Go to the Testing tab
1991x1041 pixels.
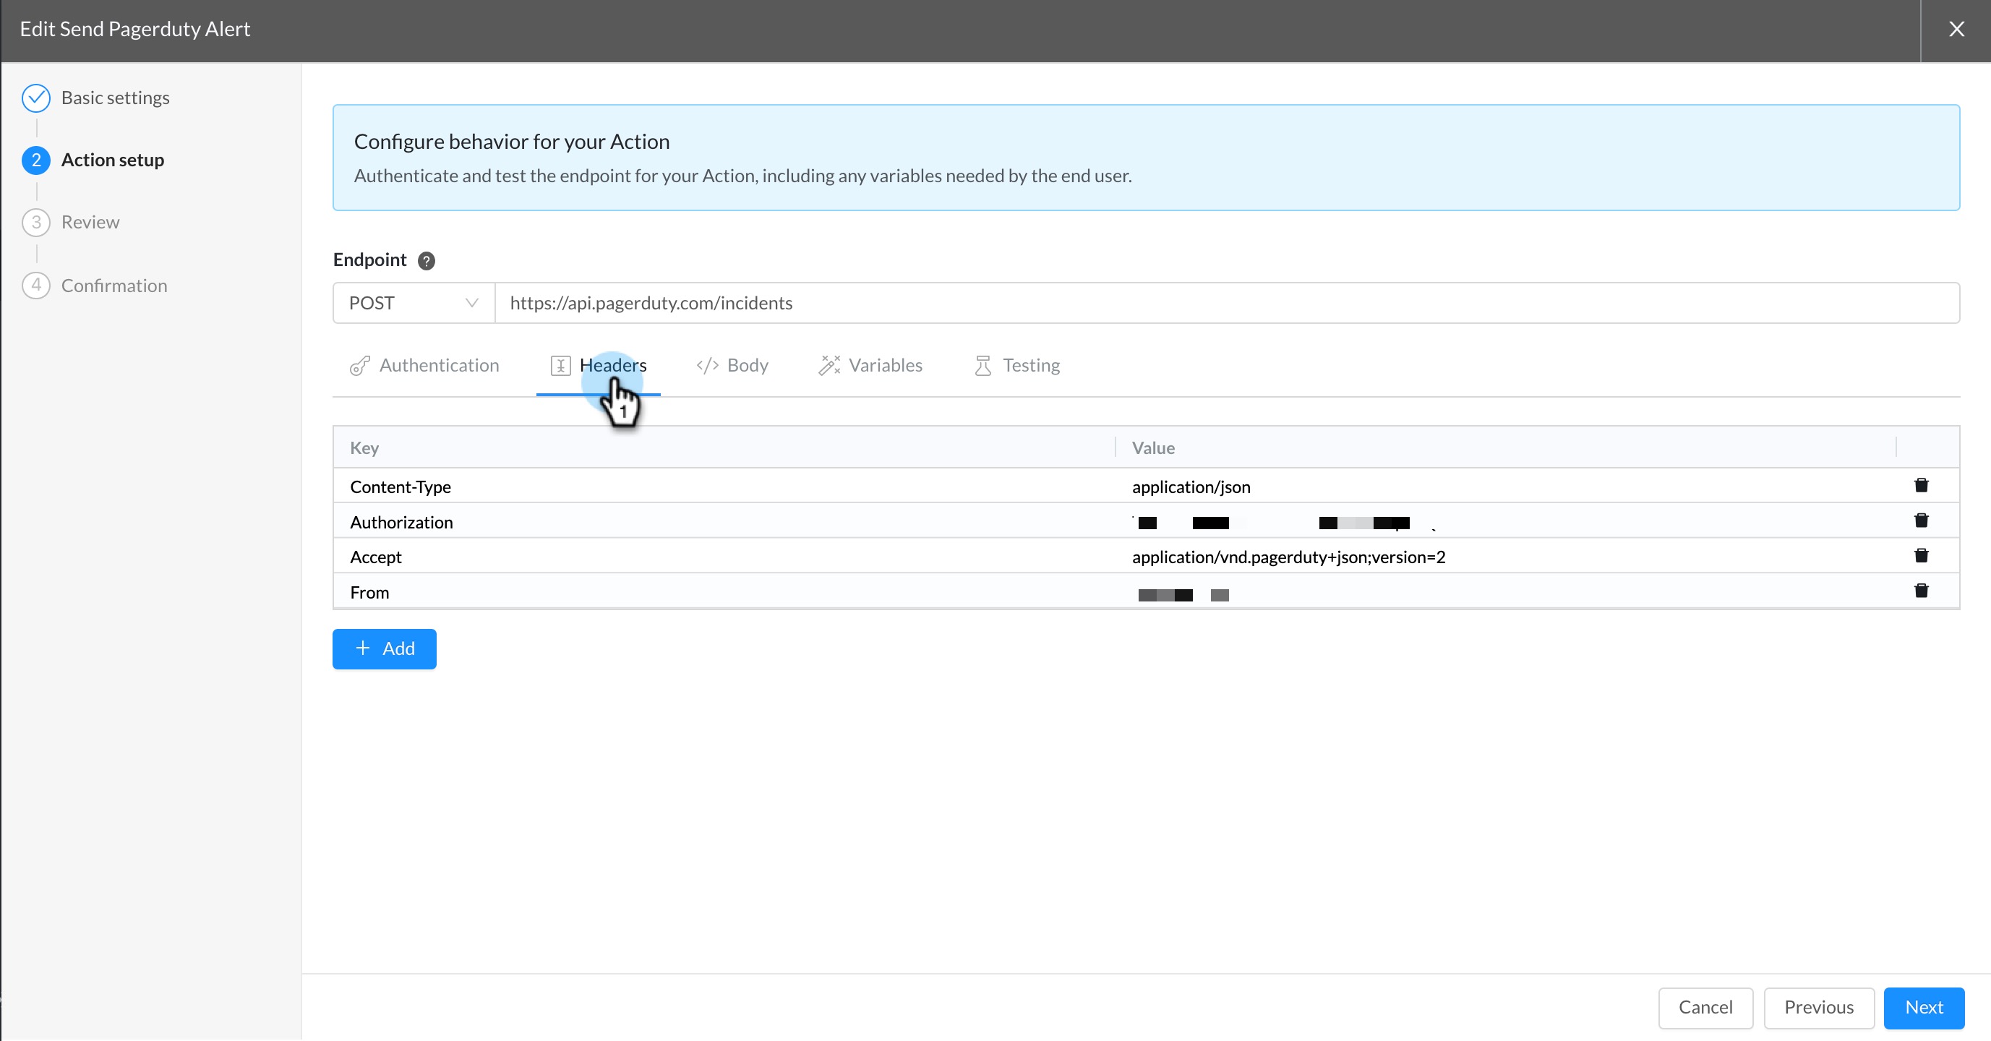click(1017, 366)
